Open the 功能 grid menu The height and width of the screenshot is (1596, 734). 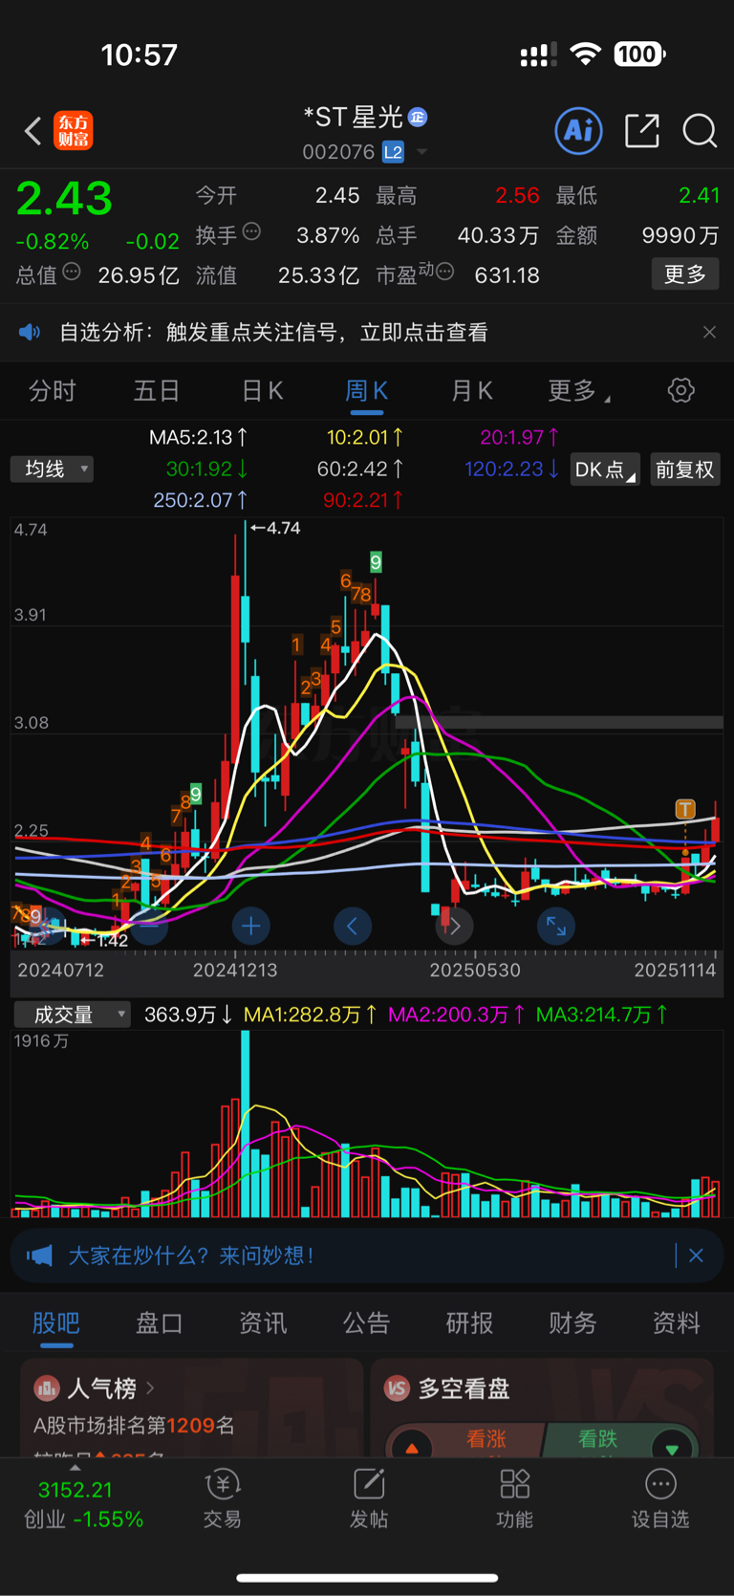click(x=514, y=1498)
